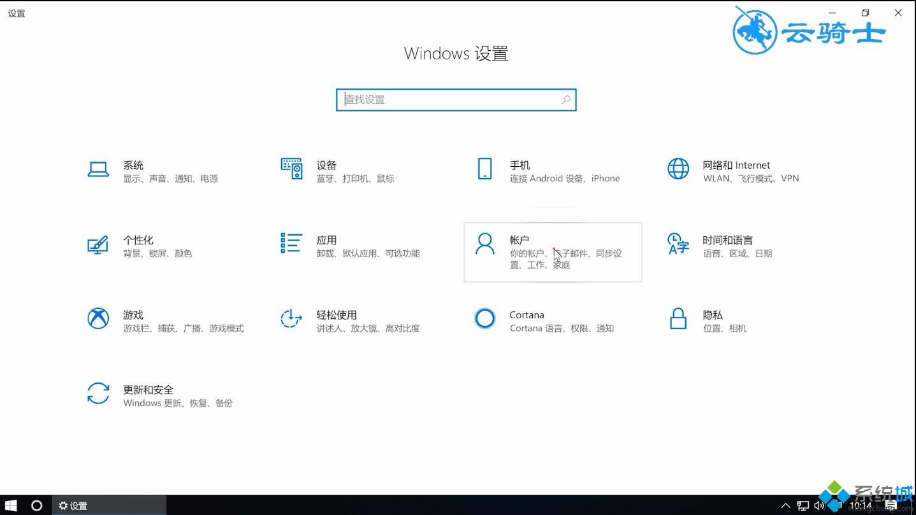Open the 帐户 person icon

(484, 244)
